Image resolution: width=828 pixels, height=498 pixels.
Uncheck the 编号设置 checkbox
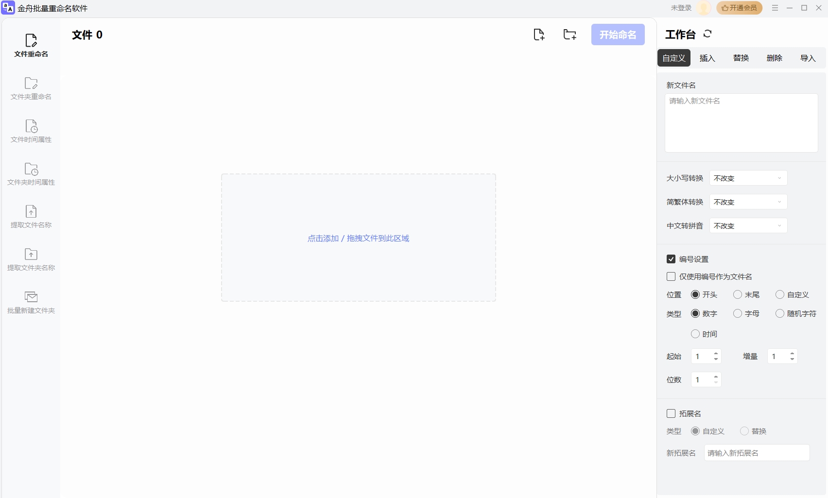tap(671, 259)
